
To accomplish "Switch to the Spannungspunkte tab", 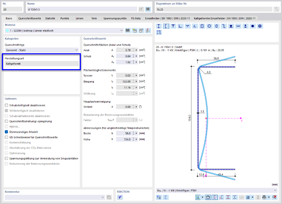I will point(115,18).
